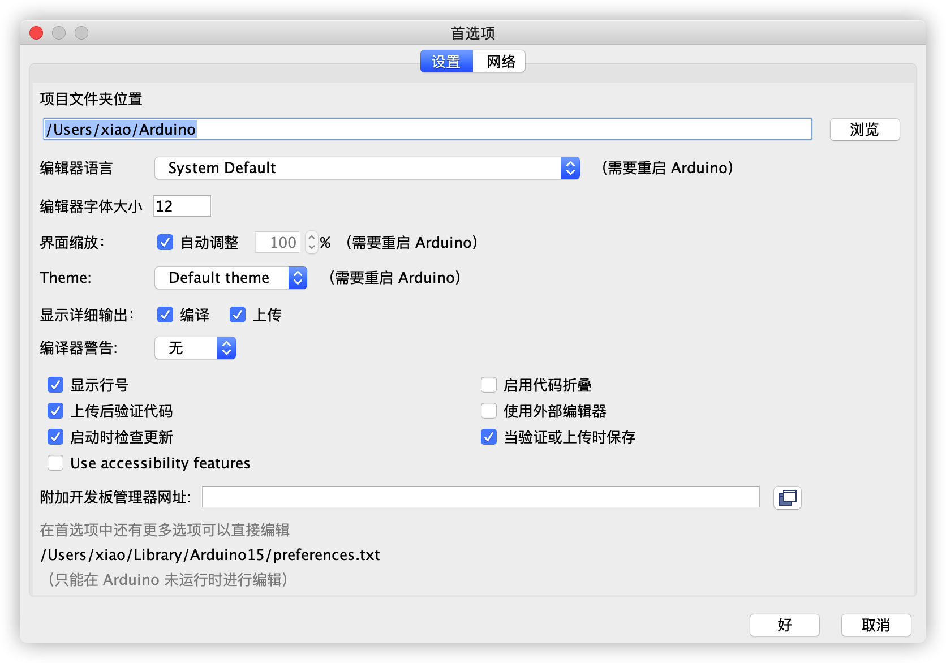Viewport: 946px width, 663px height.
Task: Click the 取消 button
Action: [876, 625]
